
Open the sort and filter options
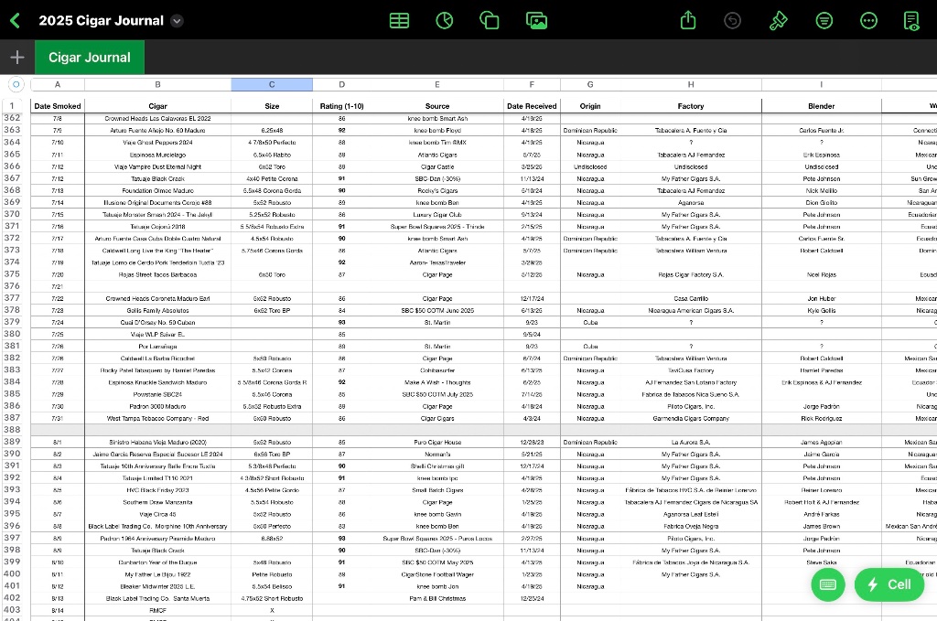click(824, 20)
